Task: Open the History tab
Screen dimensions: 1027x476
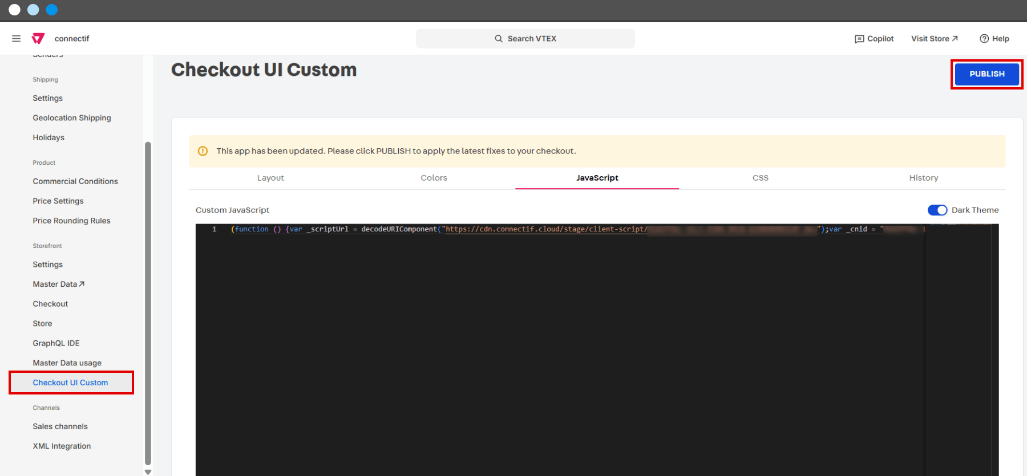Action: pyautogui.click(x=924, y=178)
